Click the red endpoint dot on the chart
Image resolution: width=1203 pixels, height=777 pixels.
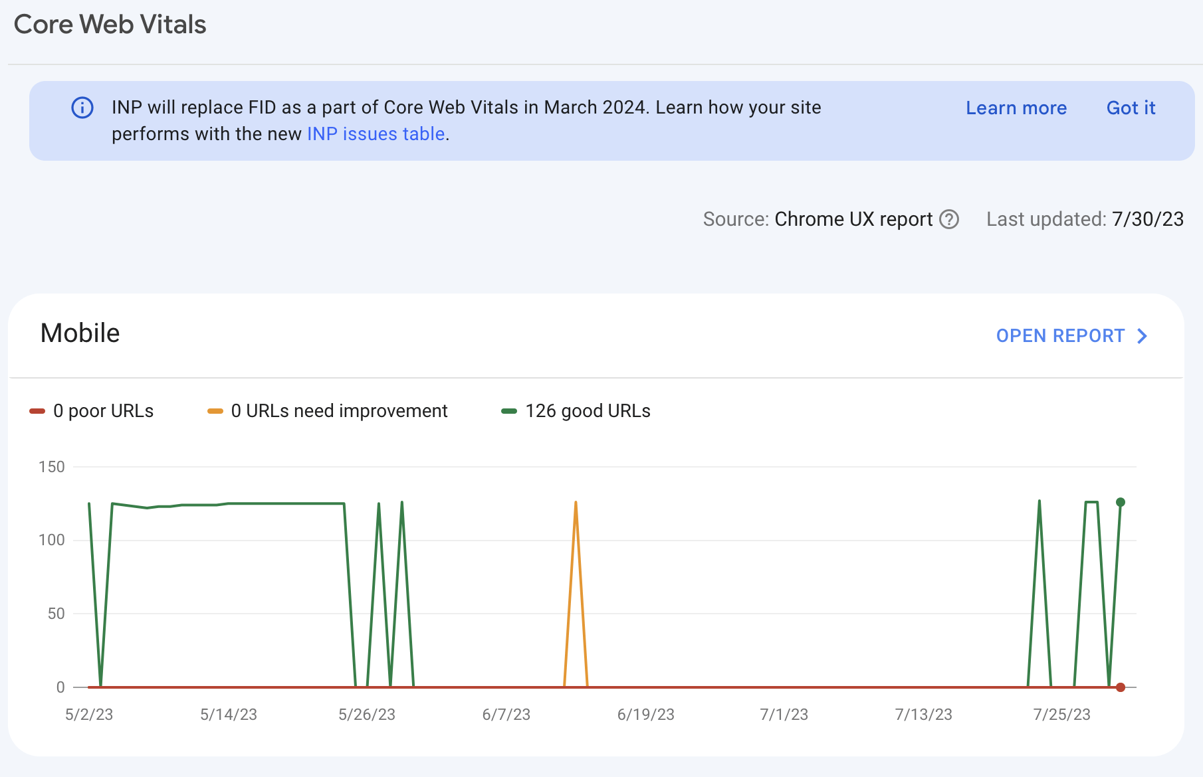[1120, 687]
